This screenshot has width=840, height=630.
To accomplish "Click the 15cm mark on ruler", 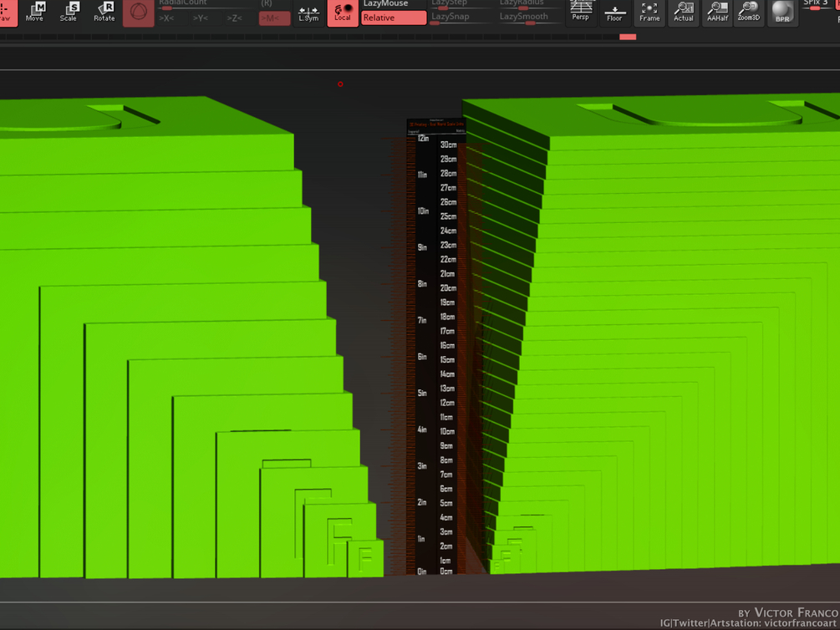I will click(x=447, y=359).
